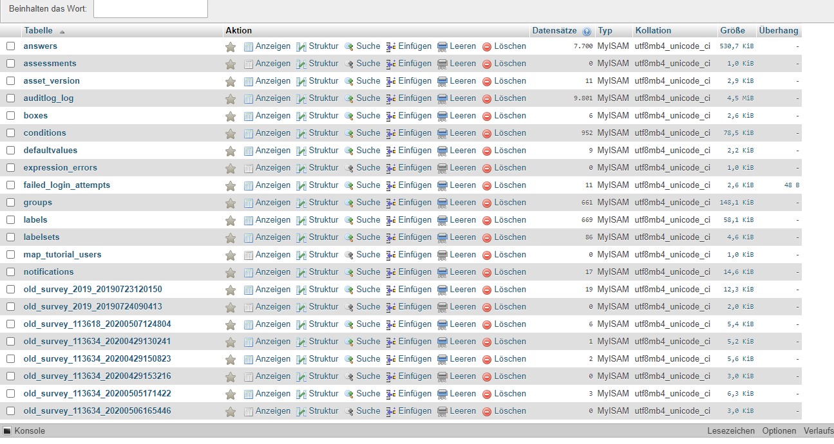The width and height of the screenshot is (834, 444).
Task: Click red Löschen icon for boxes table
Action: (x=487, y=116)
